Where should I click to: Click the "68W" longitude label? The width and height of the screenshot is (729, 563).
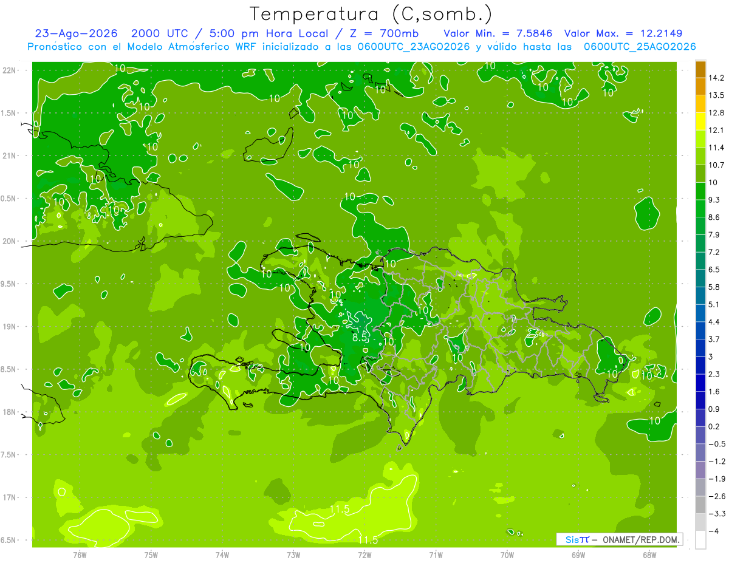649,555
